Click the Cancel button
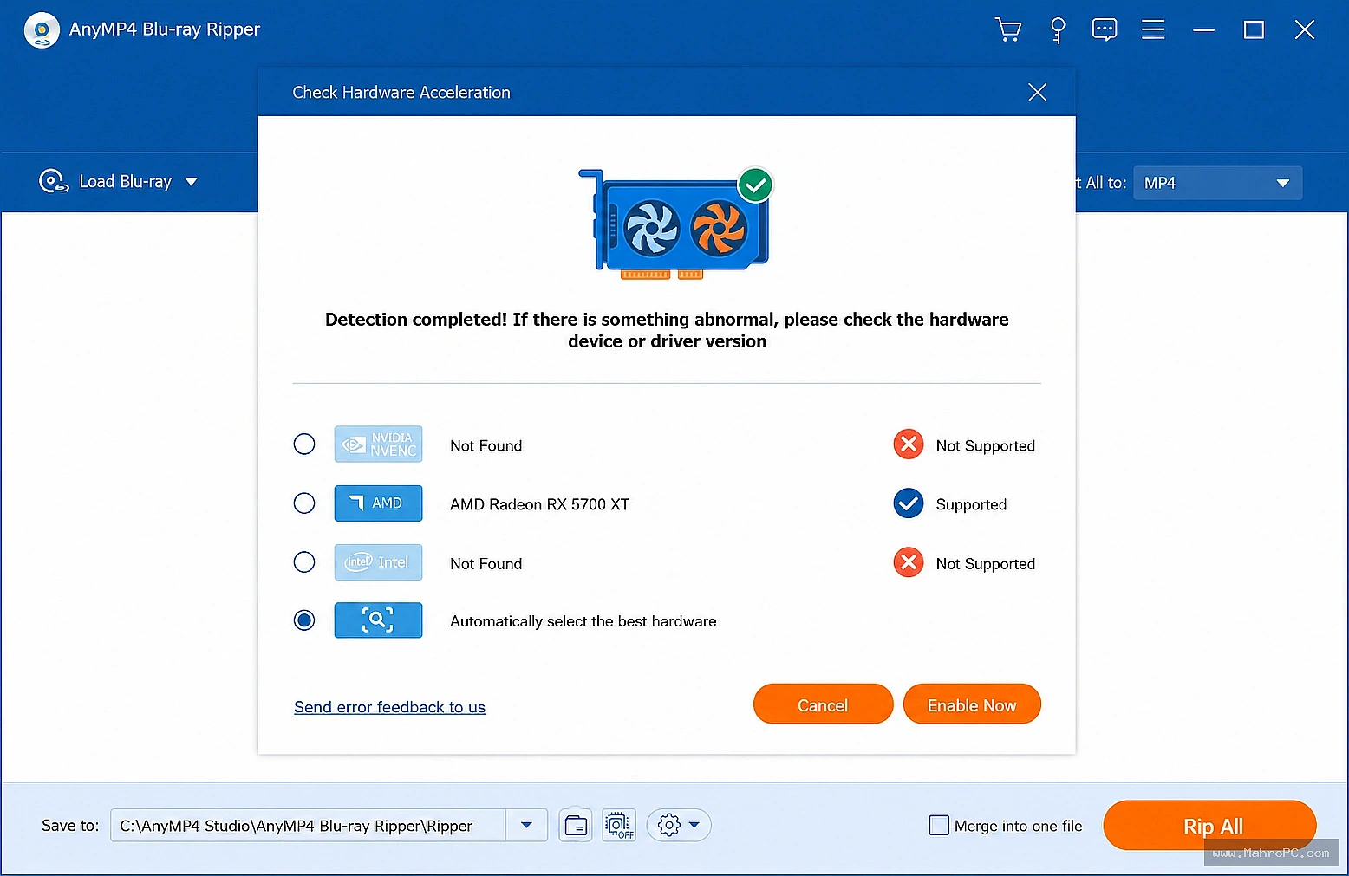 (x=823, y=704)
